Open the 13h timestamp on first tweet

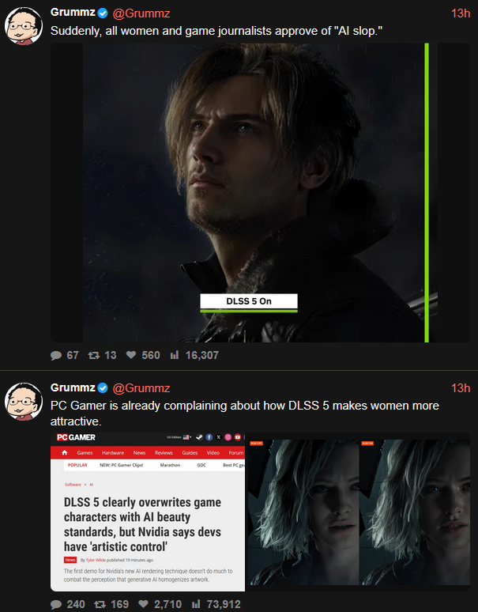coord(461,13)
